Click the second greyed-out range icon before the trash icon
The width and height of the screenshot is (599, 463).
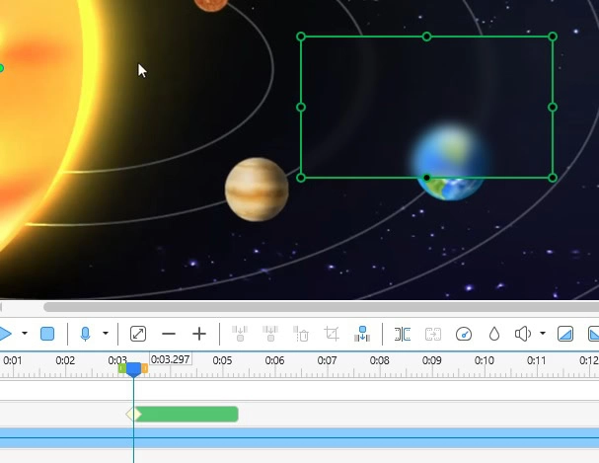(270, 334)
